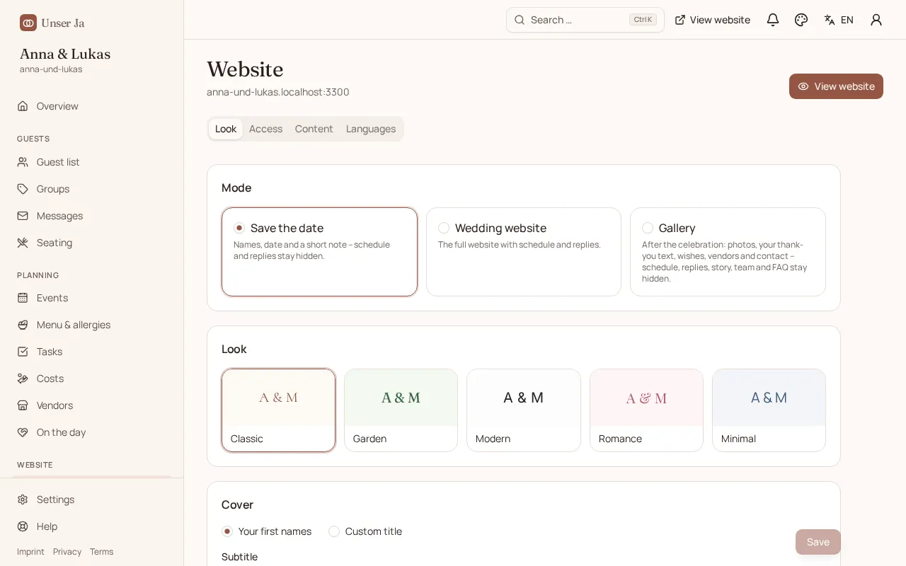Switch to the Access tab
Screen dimensions: 906x566
[x=265, y=129]
